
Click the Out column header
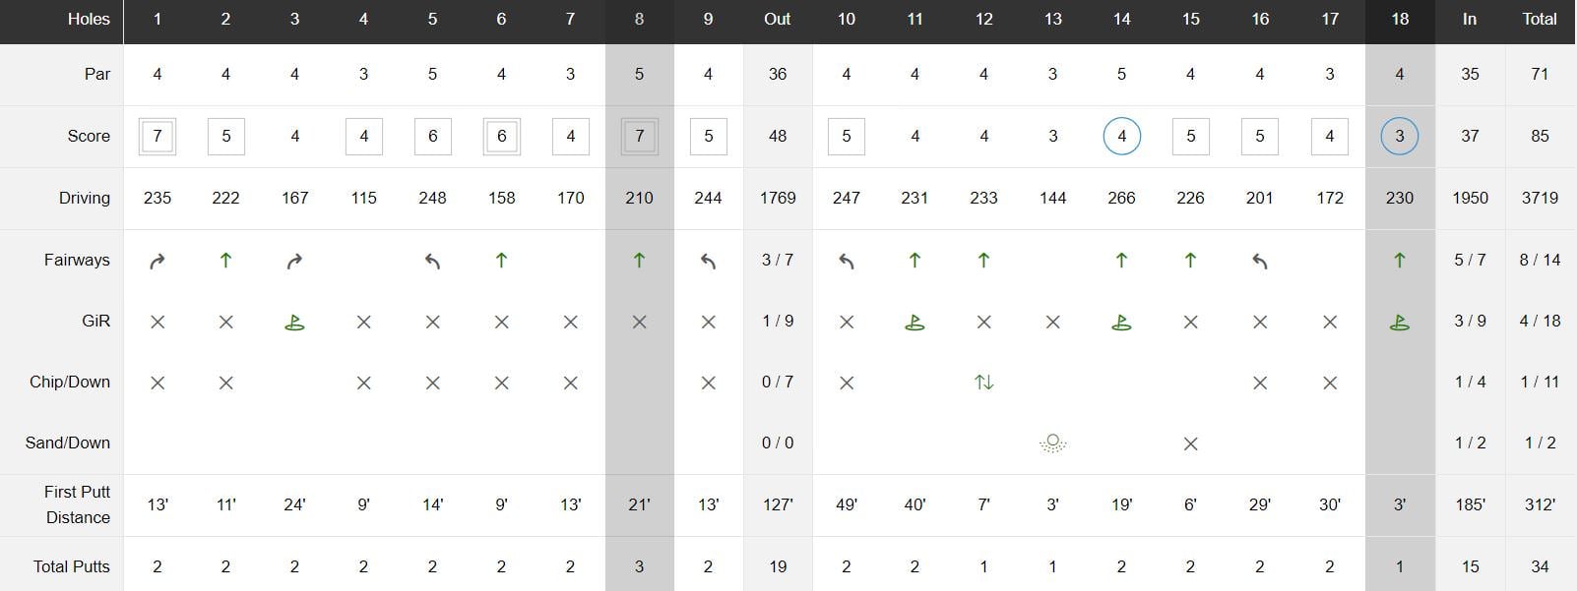tap(777, 20)
